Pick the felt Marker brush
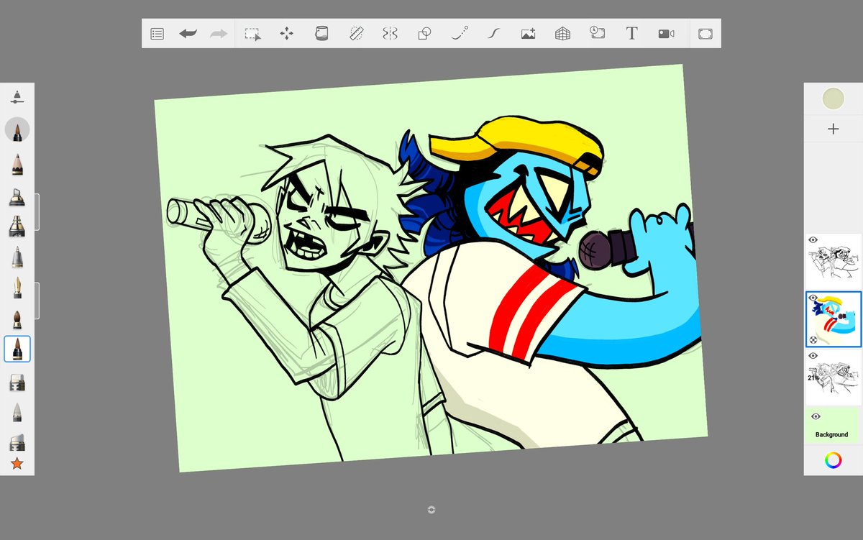Viewport: 863px width, 540px height. (x=17, y=196)
